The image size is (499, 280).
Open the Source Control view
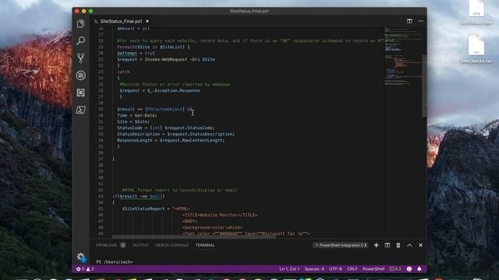[x=80, y=58]
